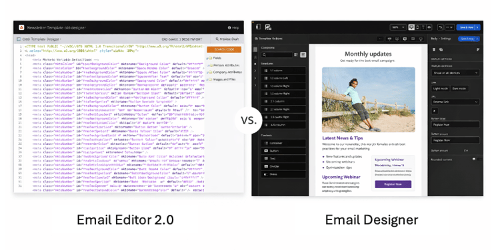500x250 pixels.
Task: Click the ellipsis icon in canvas toolbar
Action: coord(380,39)
